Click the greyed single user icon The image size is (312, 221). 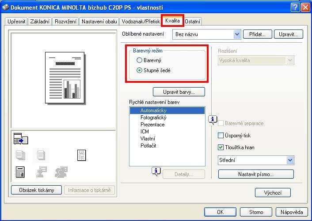[x=41, y=172]
